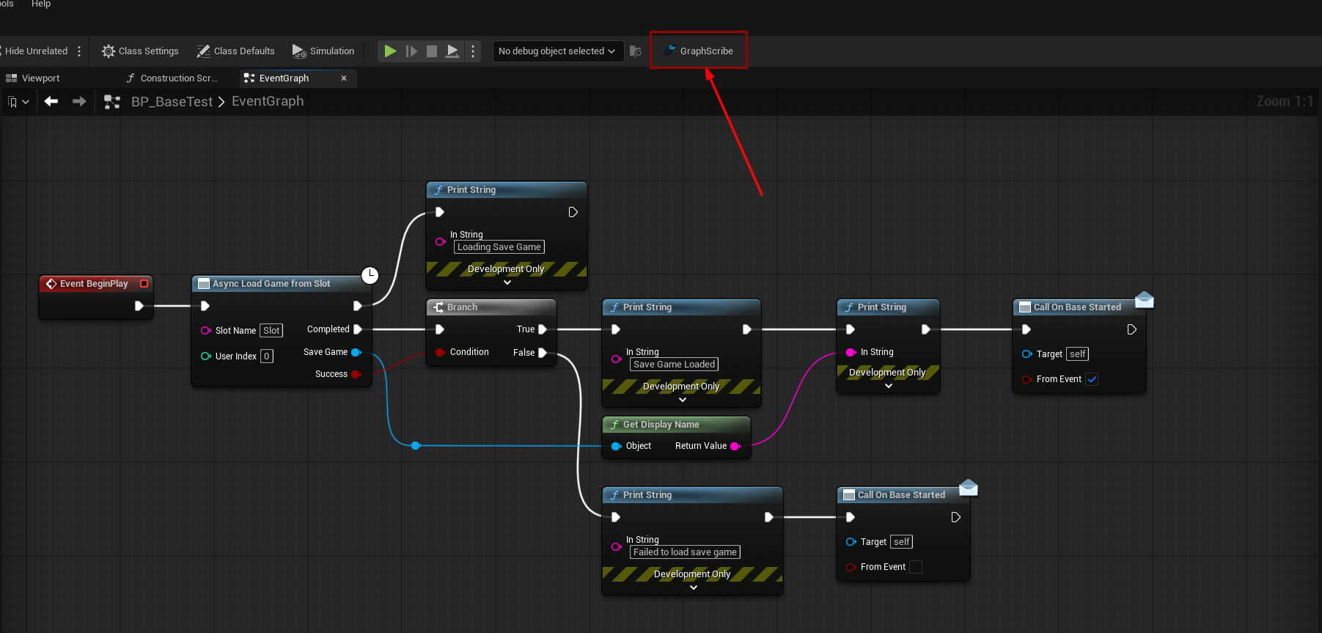The width and height of the screenshot is (1322, 633).
Task: Navigate back with left arrow
Action: [51, 101]
